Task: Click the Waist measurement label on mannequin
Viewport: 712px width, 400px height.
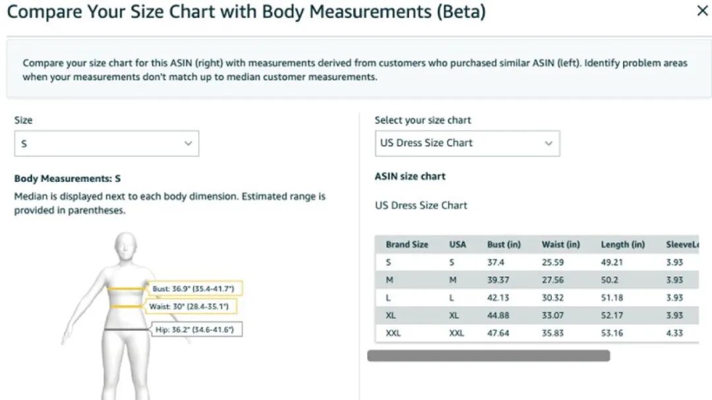Action: pos(192,306)
